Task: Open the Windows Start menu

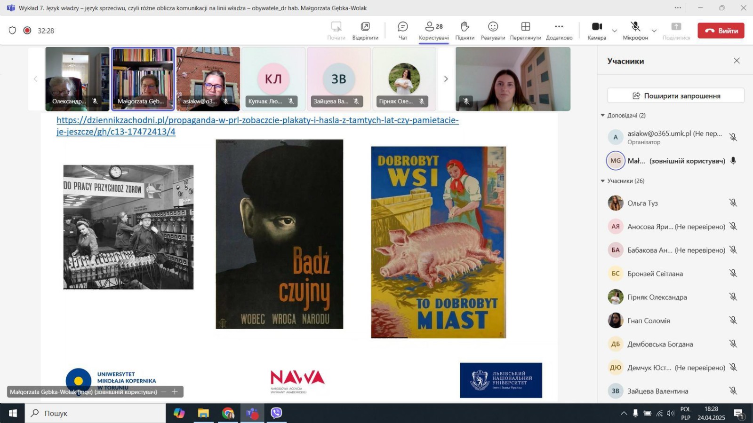Action: (x=13, y=413)
